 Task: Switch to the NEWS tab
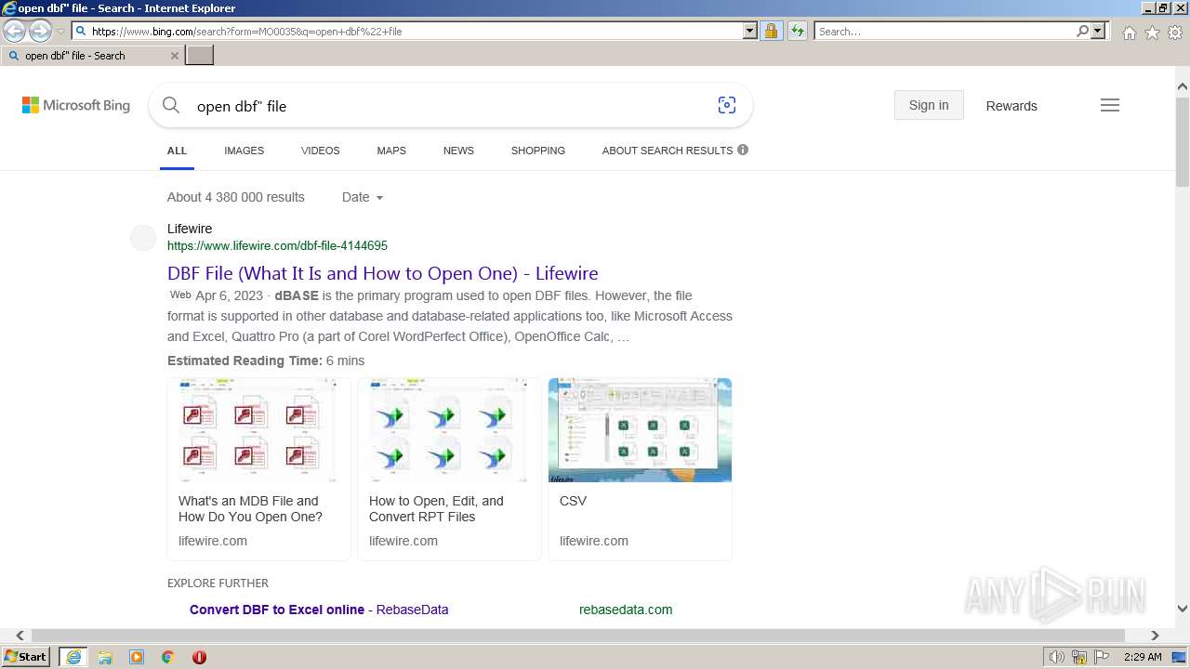tap(458, 151)
